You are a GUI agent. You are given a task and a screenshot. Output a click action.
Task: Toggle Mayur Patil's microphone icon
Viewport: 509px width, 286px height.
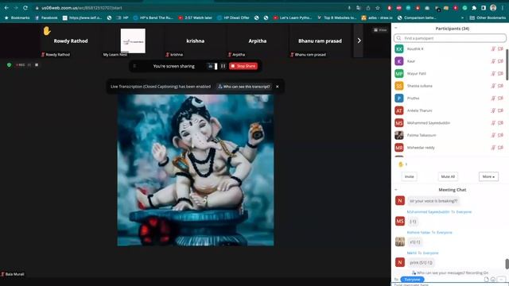(x=493, y=73)
